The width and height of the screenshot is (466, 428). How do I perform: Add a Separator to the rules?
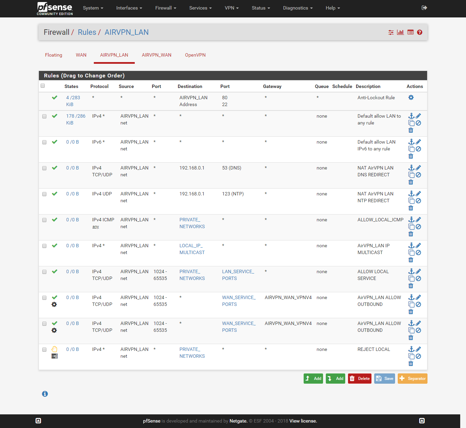tap(412, 379)
